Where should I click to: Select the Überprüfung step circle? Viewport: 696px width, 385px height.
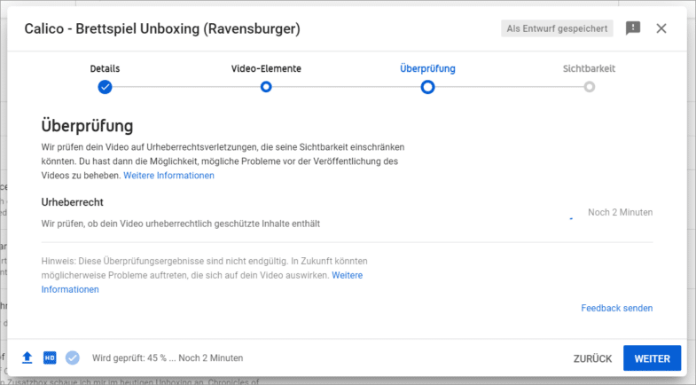click(x=427, y=87)
